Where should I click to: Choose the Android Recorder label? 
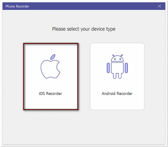(x=117, y=93)
